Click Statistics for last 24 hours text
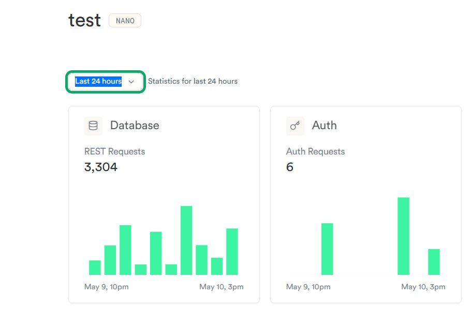This screenshot has height=311, width=471. [x=193, y=81]
